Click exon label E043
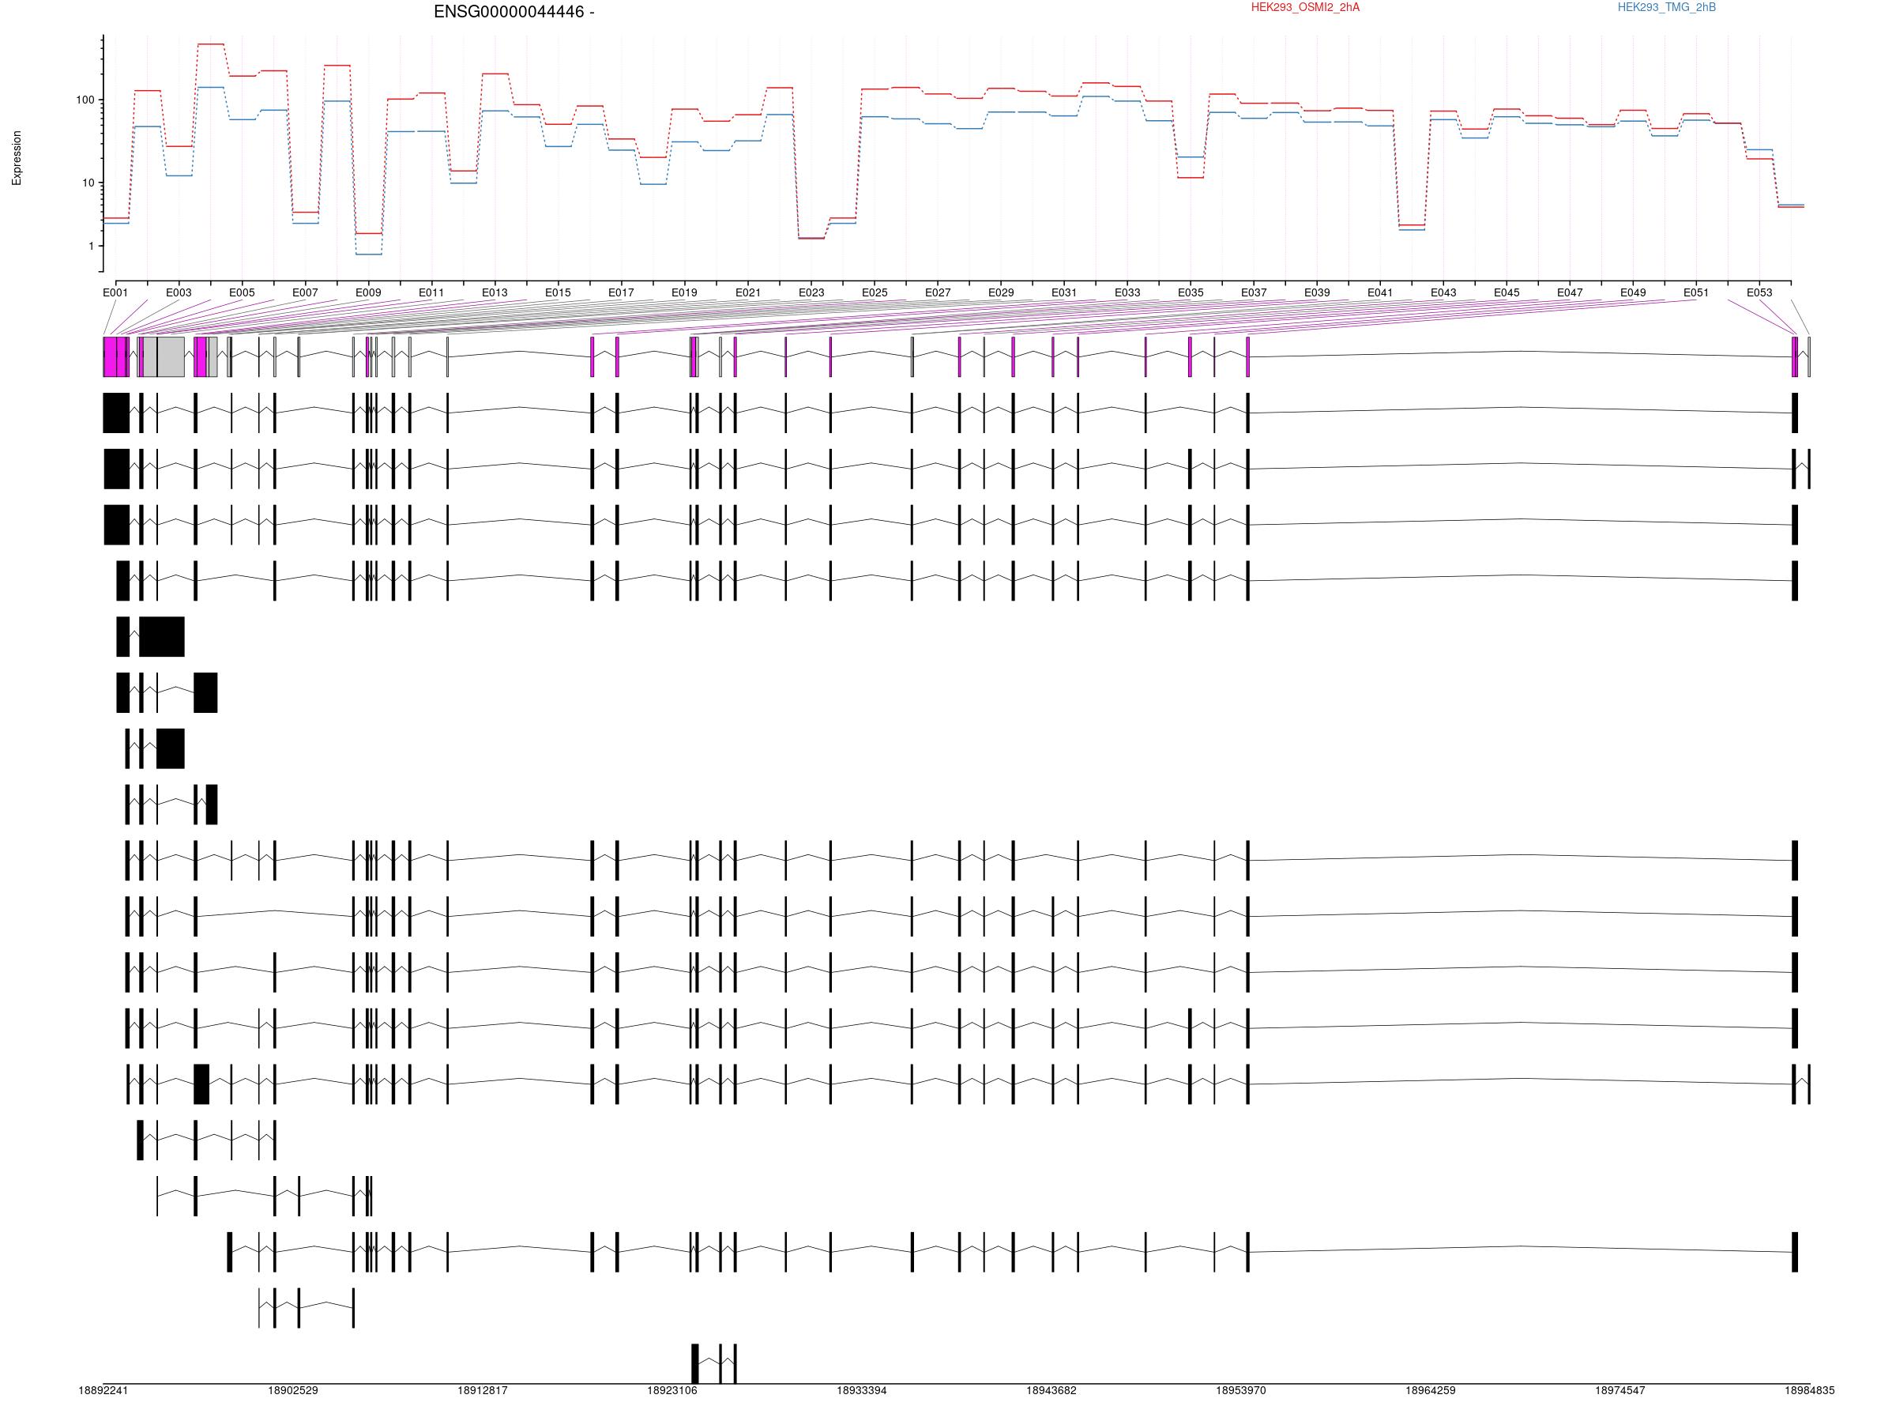Screen dimensions: 1896x1406 pos(1443,292)
